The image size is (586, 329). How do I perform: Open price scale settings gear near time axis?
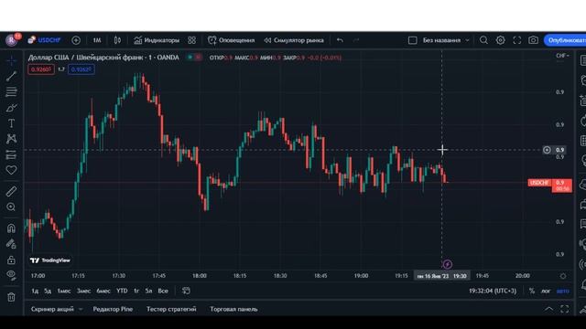563,276
